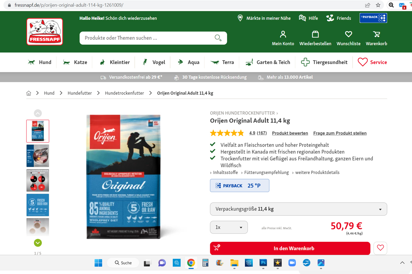412x274 pixels.
Task: Open Märkte in meiner Nähe locator
Action: (264, 18)
